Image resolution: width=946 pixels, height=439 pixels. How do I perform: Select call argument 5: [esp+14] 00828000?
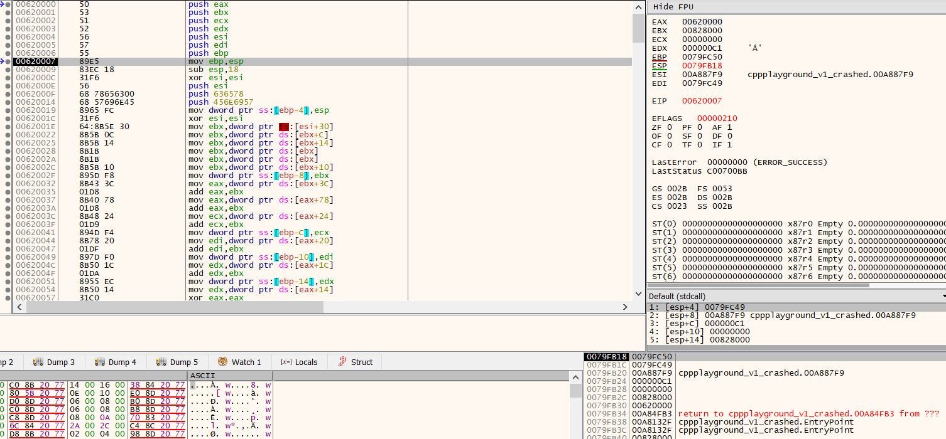(796, 340)
